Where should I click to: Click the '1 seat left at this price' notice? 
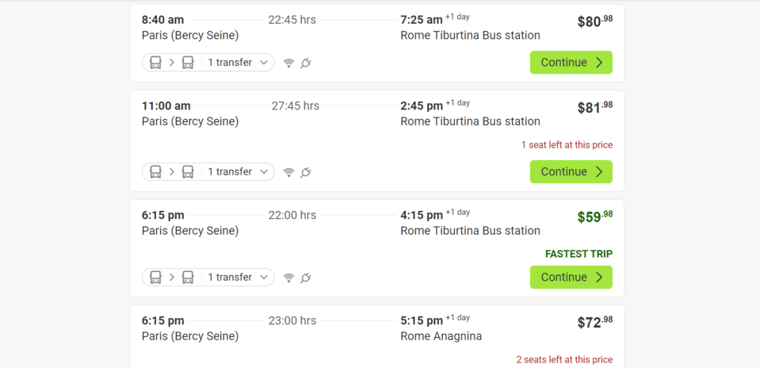[x=567, y=145]
